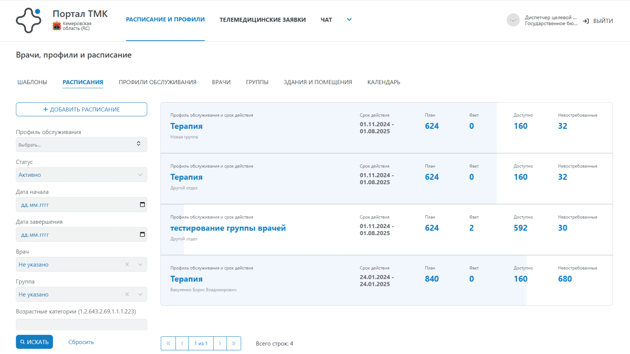
Task: Go to last page with double arrow
Action: click(234, 343)
